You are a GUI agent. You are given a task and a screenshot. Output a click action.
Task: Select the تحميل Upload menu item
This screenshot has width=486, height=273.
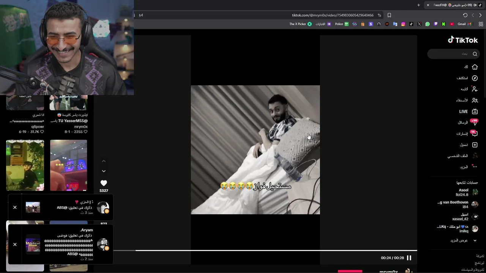pos(464,145)
